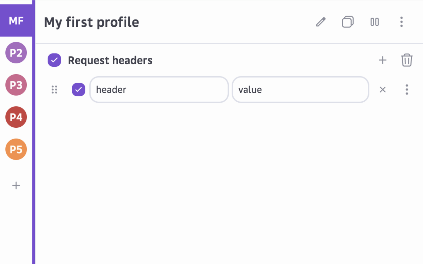Click the "My first profile" title
423x264 pixels.
(92, 22)
